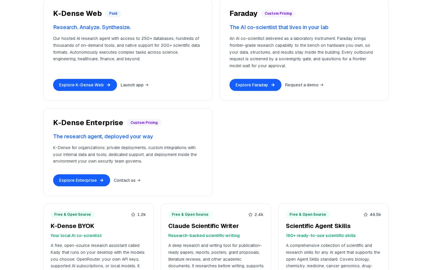The height and width of the screenshot is (270, 432).
Task: Click Free & Open Source tag on Scientific Agent Skills
Action: 308,215
